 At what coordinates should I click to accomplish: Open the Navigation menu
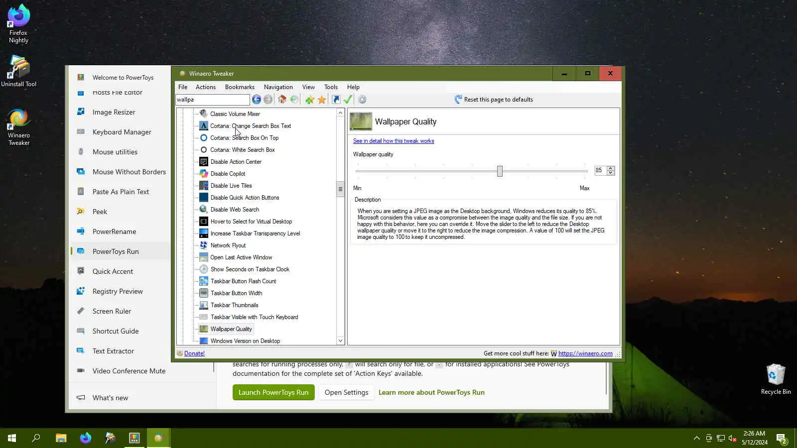tap(278, 87)
